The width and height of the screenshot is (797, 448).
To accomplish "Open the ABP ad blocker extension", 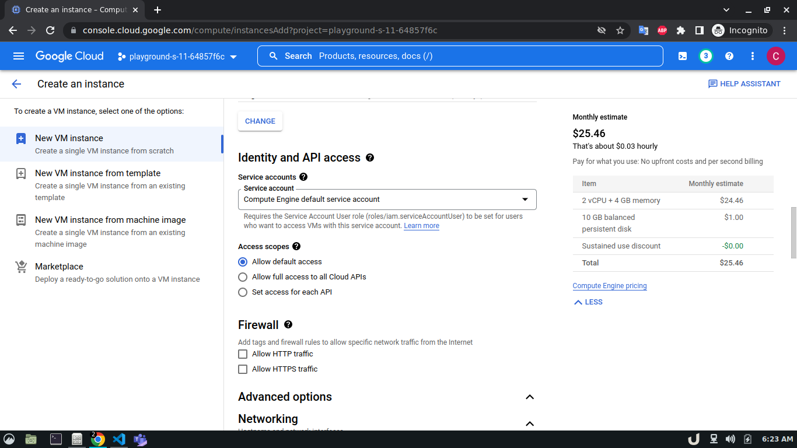I will [x=662, y=30].
